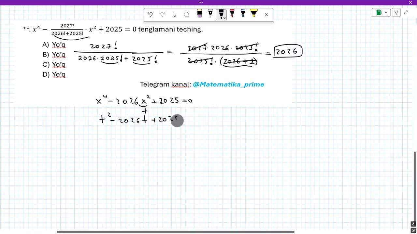Viewport: 417px width, 234px height.
Task: Click the microphone icon at bottom right
Action: 413,224
